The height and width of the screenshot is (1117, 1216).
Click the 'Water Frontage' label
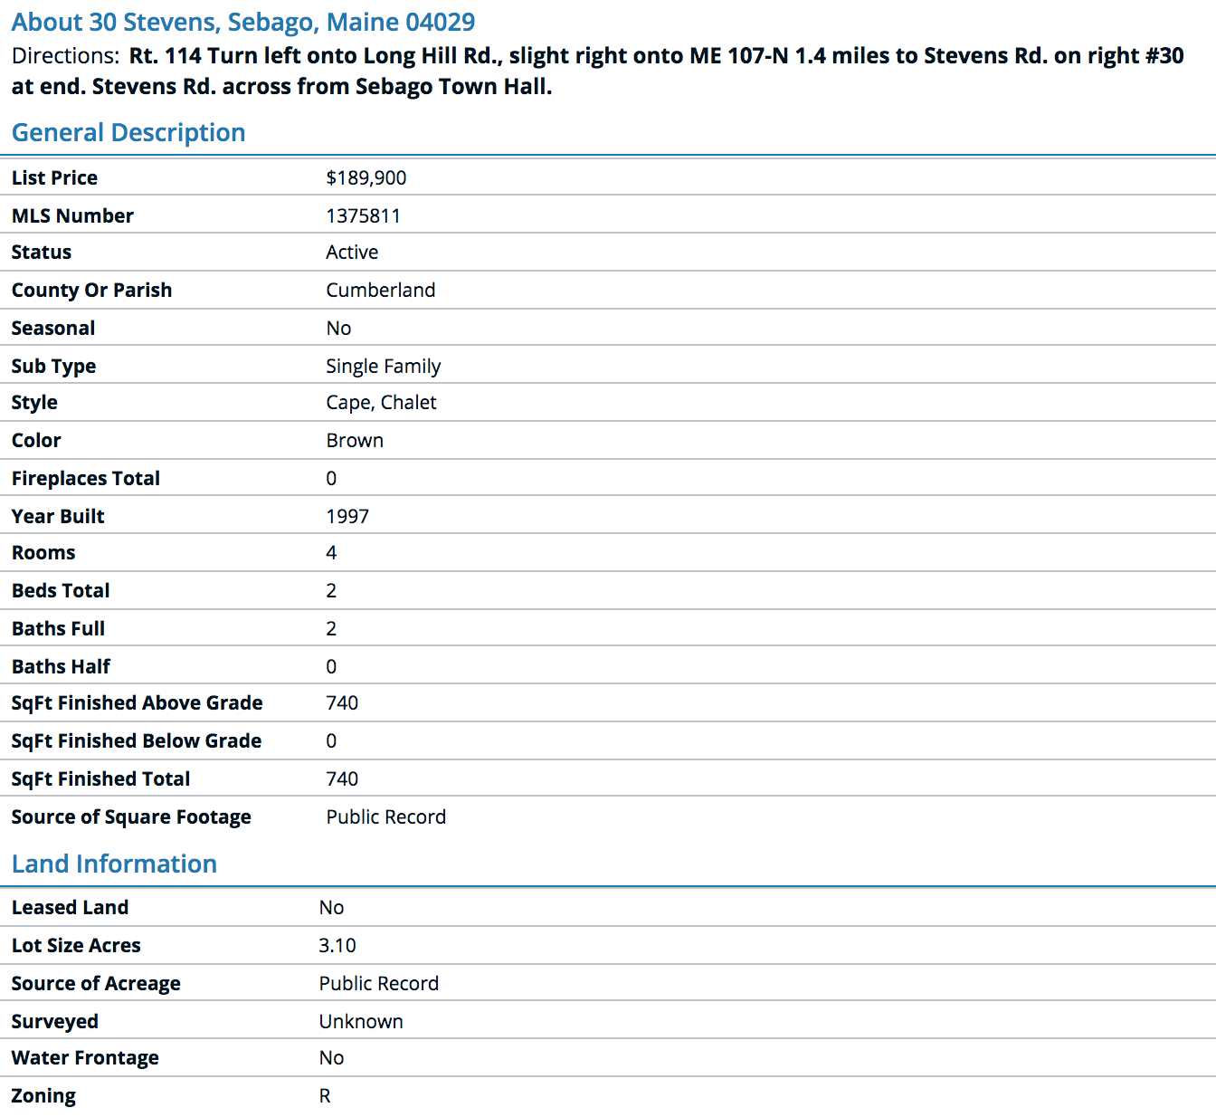[85, 1058]
